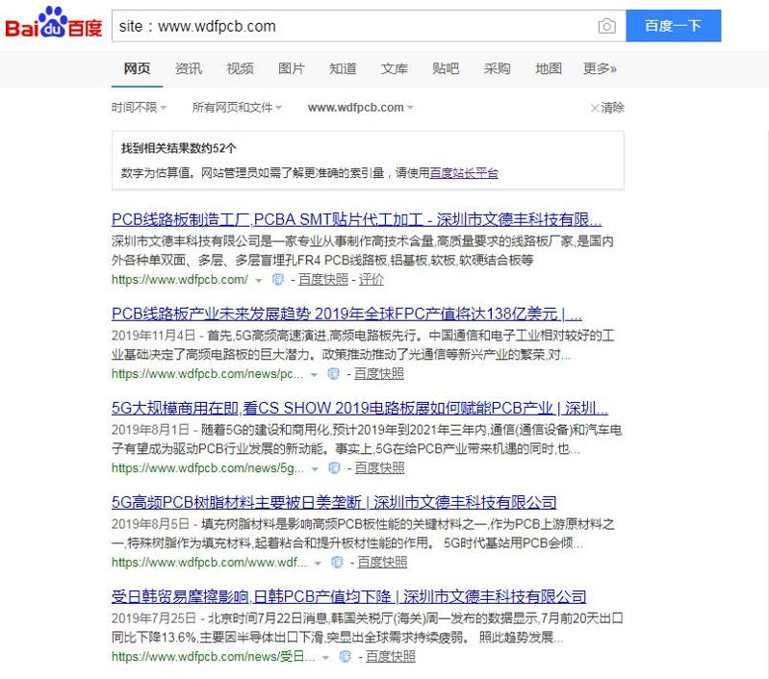The height and width of the screenshot is (679, 769).
Task: Expand arrow beside wdfpcb.com/news/pc... URL
Action: coord(314,374)
